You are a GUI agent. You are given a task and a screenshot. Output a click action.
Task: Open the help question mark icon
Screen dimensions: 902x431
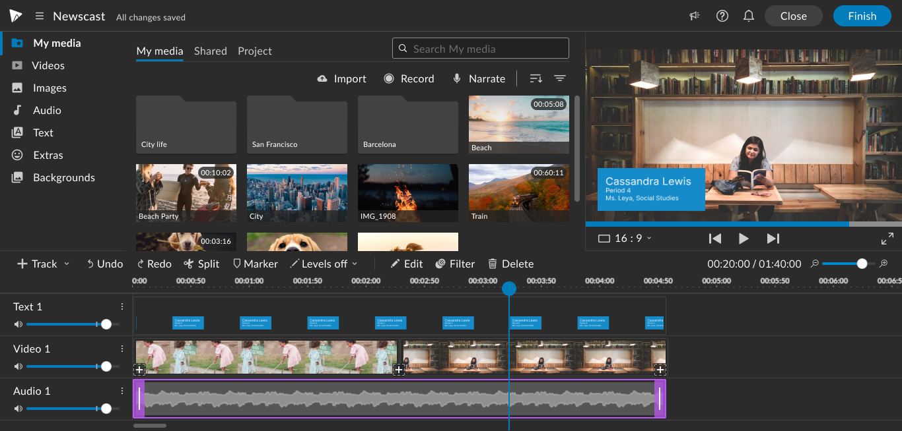click(x=722, y=16)
